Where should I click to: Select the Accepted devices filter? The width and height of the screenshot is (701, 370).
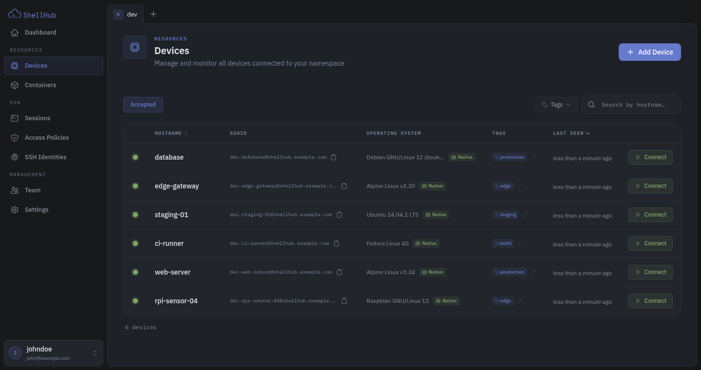pos(143,105)
